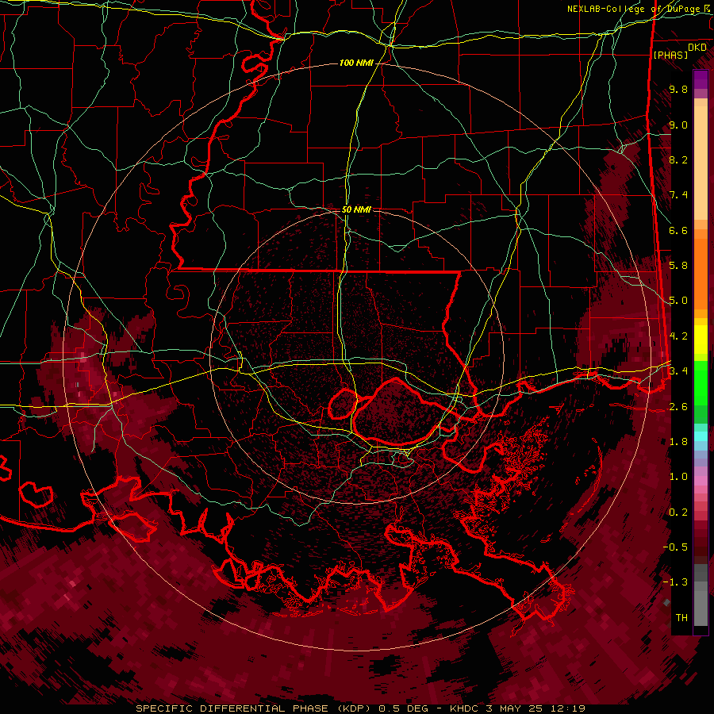Pick the cyan segment of the color bar
This screenshot has height=714, width=714.
(701, 436)
